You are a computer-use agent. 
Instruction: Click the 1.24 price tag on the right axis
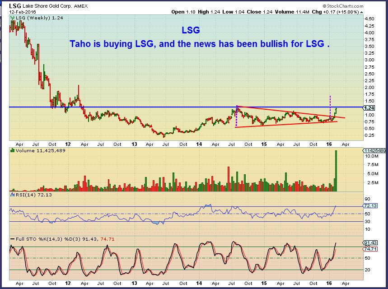click(x=369, y=108)
